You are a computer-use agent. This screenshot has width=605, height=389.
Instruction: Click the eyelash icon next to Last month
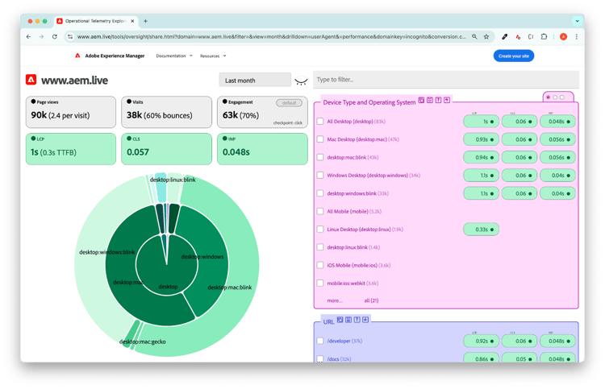(x=302, y=81)
